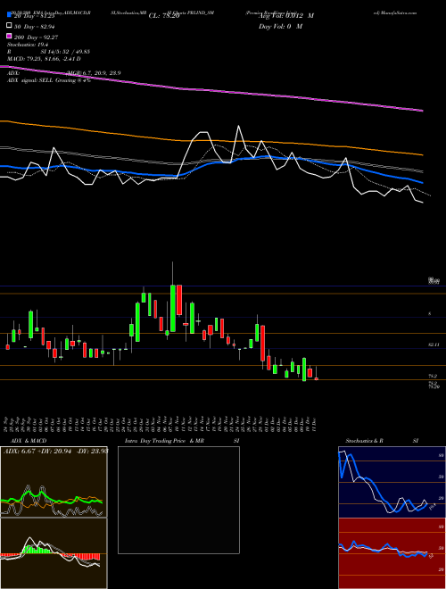Click the blue 20 Day EMA legend swatch
Viewport: 446px width, 589px height.
(x=9, y=15)
